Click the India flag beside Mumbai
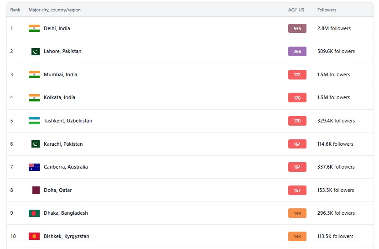 coord(34,74)
